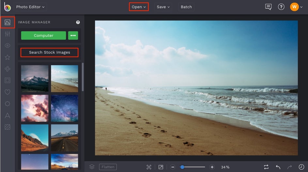The image size is (308, 172).
Task: Select the orange hillside thumbnail
Action: 35,138
